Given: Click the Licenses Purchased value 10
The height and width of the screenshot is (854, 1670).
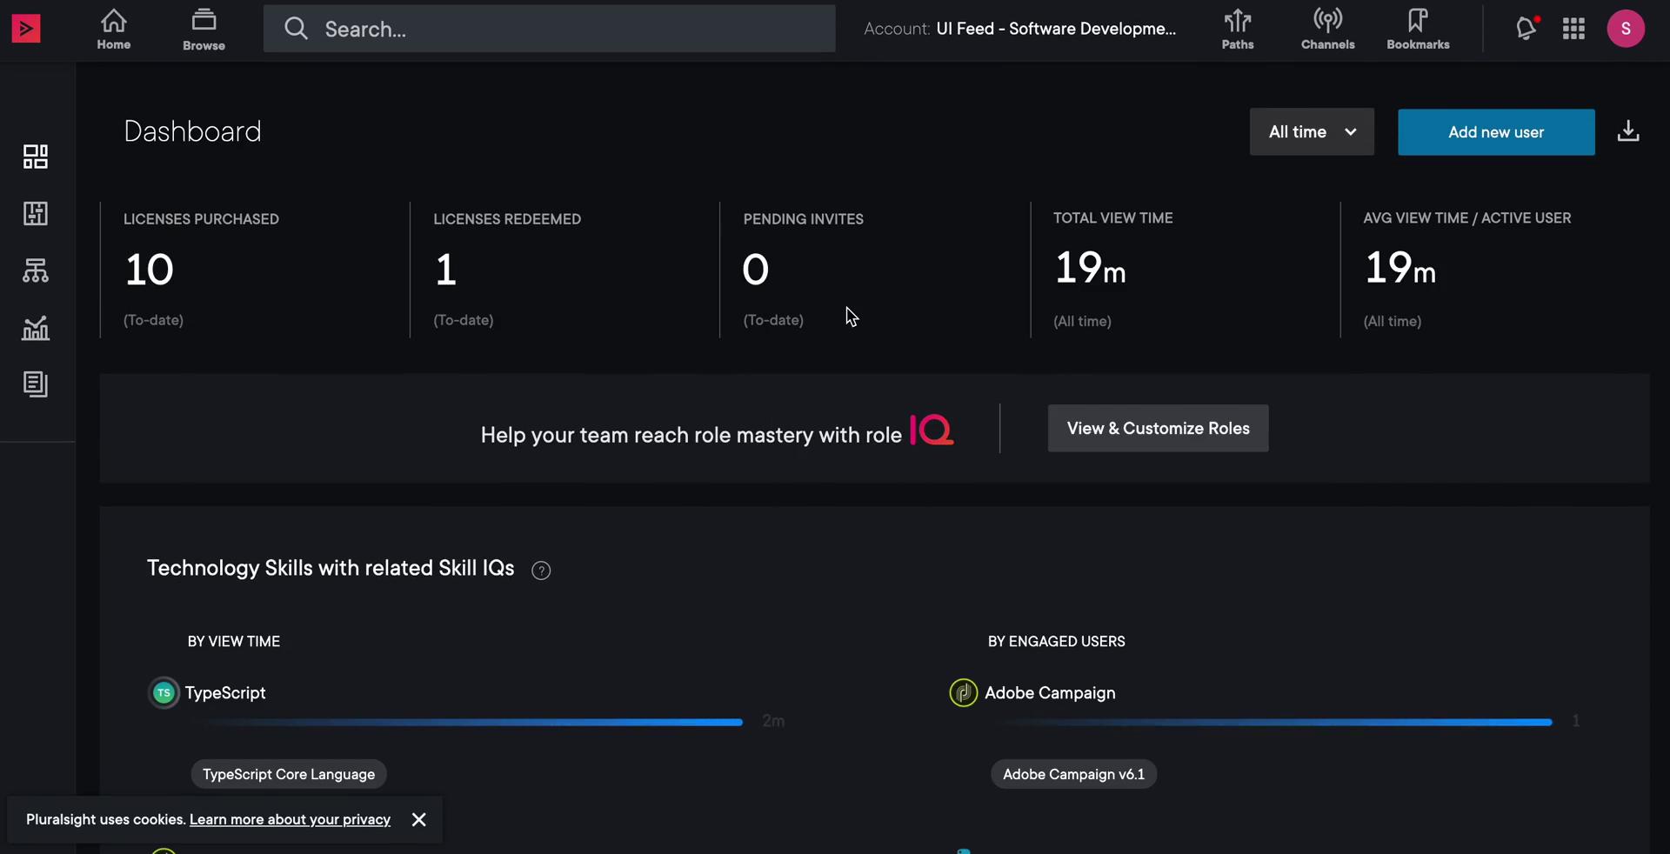Looking at the screenshot, I should (x=150, y=270).
